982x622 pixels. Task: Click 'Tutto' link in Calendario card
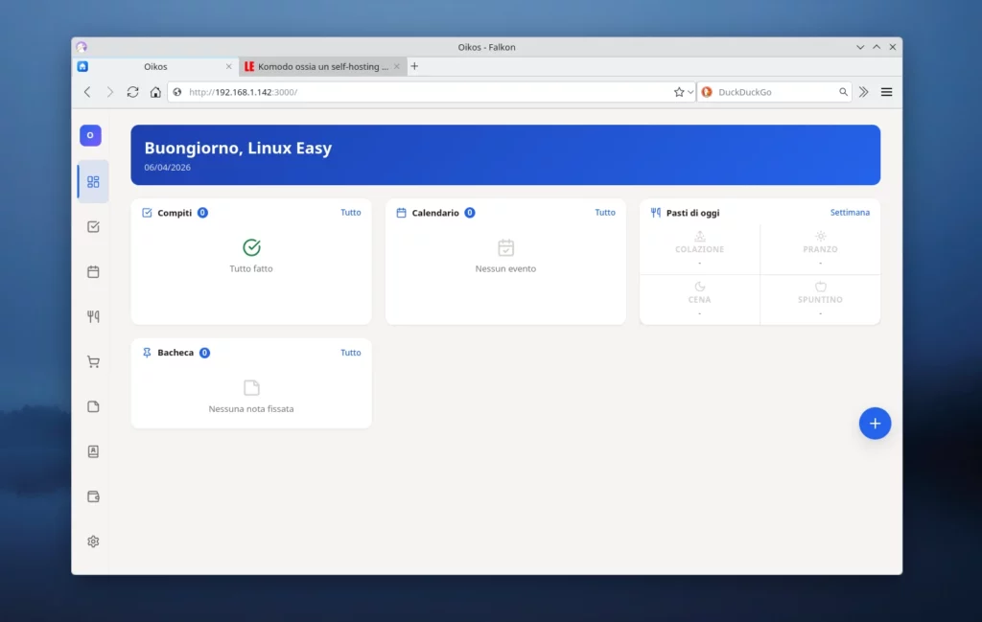click(x=605, y=213)
